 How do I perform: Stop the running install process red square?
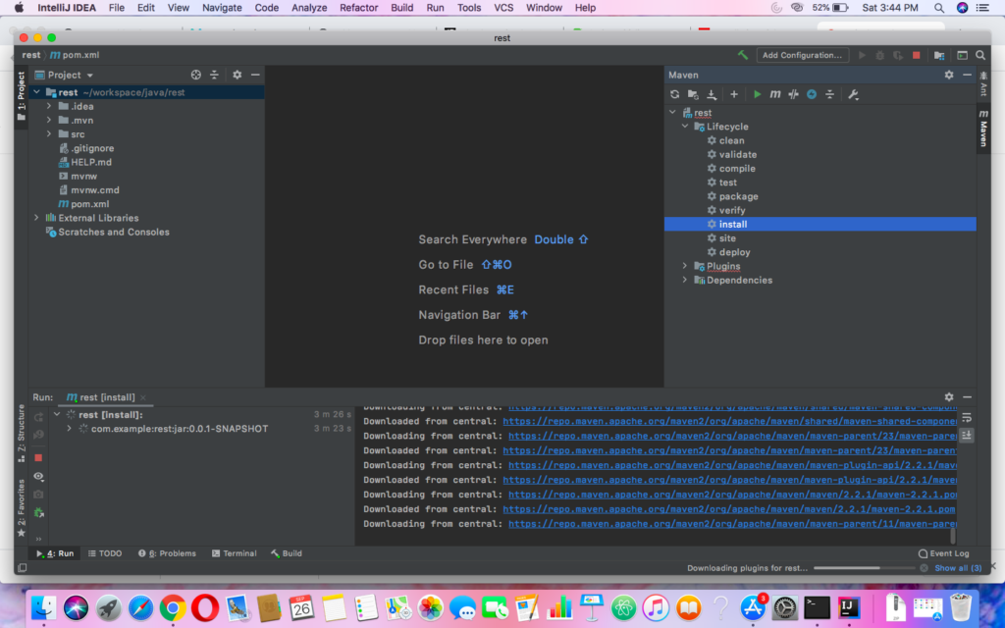pos(38,457)
